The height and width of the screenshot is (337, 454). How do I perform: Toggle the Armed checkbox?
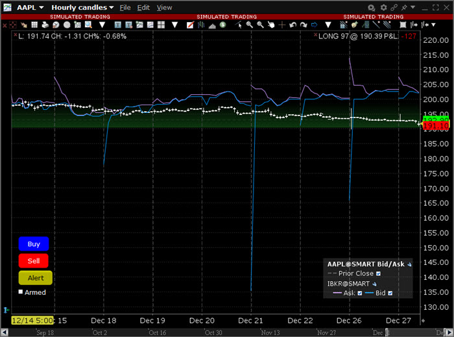[21, 292]
